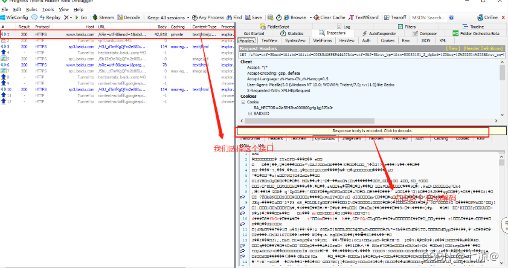Select the response SyntaxView tab
Screen dimensions: 508x268
coord(324,138)
